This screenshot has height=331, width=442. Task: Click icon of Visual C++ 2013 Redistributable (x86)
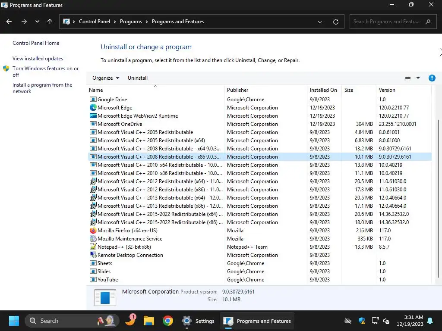pos(93,206)
